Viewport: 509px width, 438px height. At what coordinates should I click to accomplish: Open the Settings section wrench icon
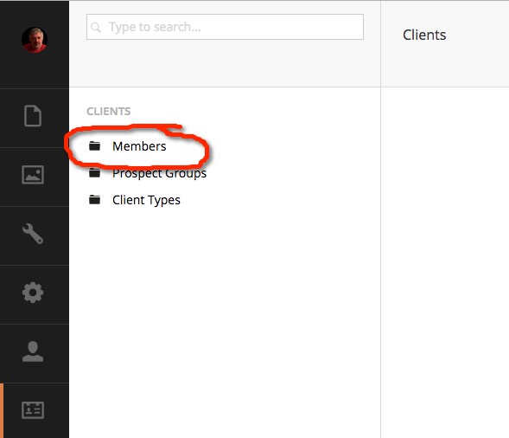click(x=33, y=234)
